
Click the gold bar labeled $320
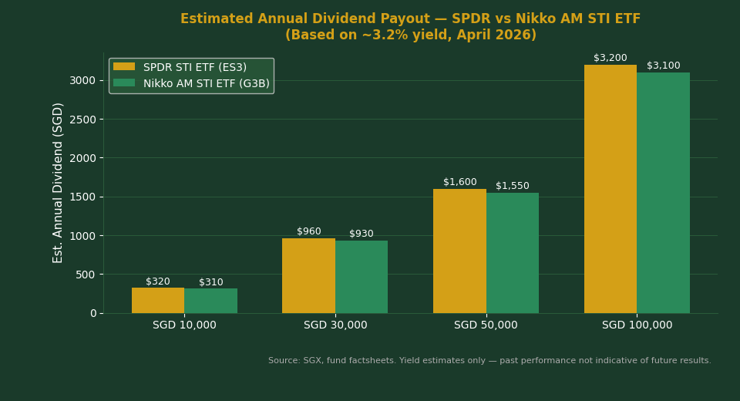click(x=158, y=301)
